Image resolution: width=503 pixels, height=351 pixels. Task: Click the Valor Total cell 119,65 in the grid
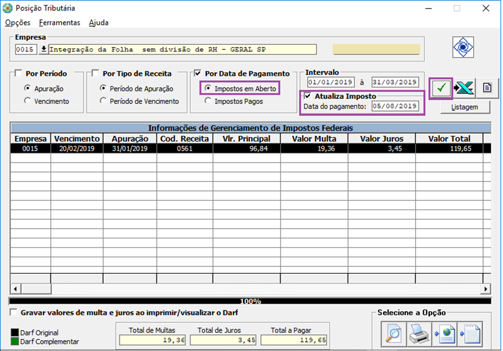449,148
